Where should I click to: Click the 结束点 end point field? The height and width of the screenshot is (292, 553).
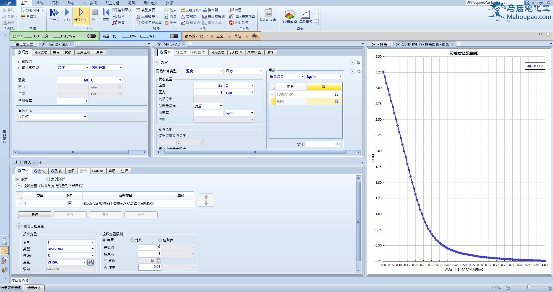[x=150, y=254]
